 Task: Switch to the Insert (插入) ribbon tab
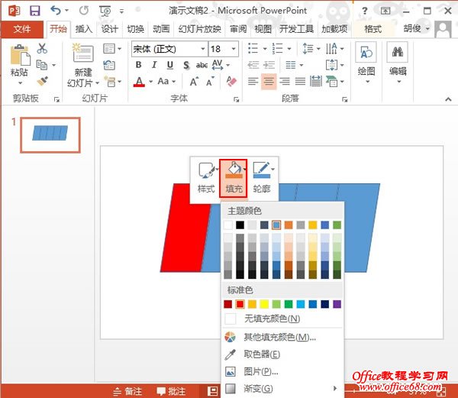coord(84,29)
